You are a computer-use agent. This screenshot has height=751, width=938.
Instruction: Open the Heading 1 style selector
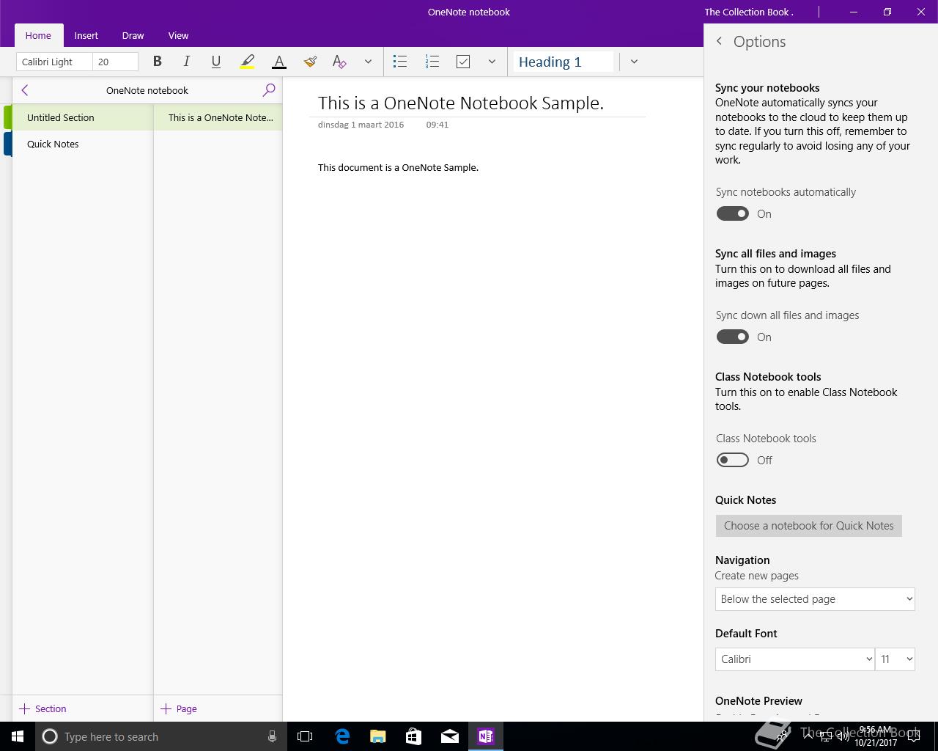[563, 62]
